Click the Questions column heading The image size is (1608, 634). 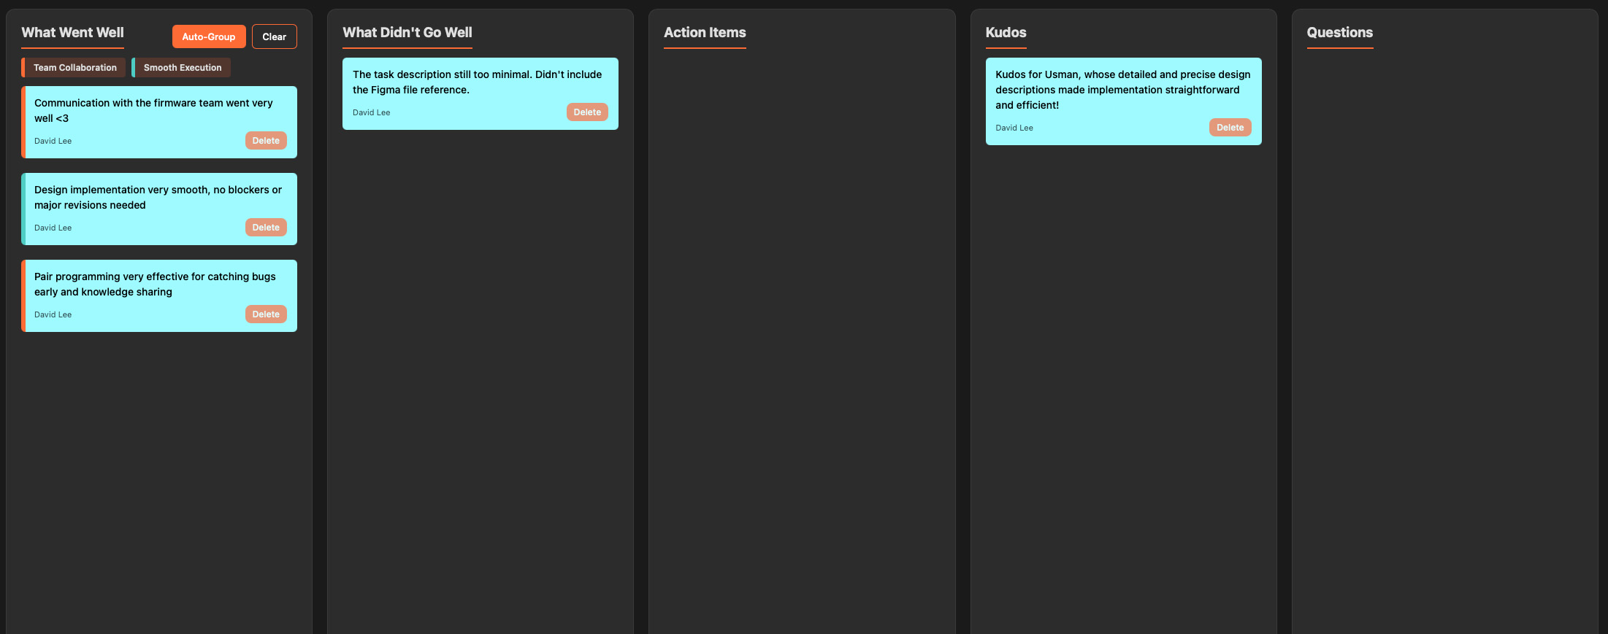[x=1340, y=33]
